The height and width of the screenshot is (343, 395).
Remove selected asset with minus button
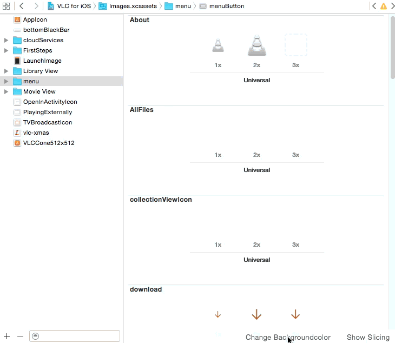pos(20,336)
